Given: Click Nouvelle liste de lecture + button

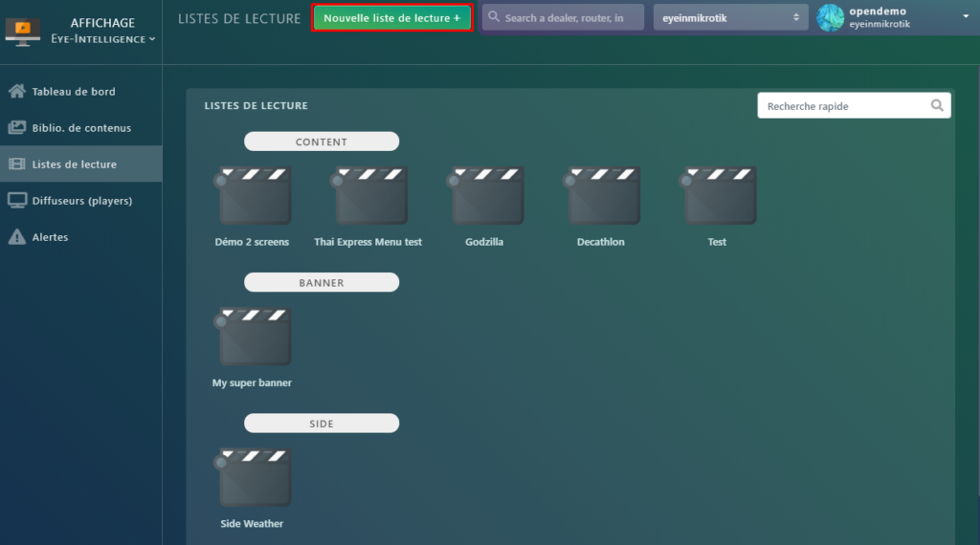Looking at the screenshot, I should point(392,18).
